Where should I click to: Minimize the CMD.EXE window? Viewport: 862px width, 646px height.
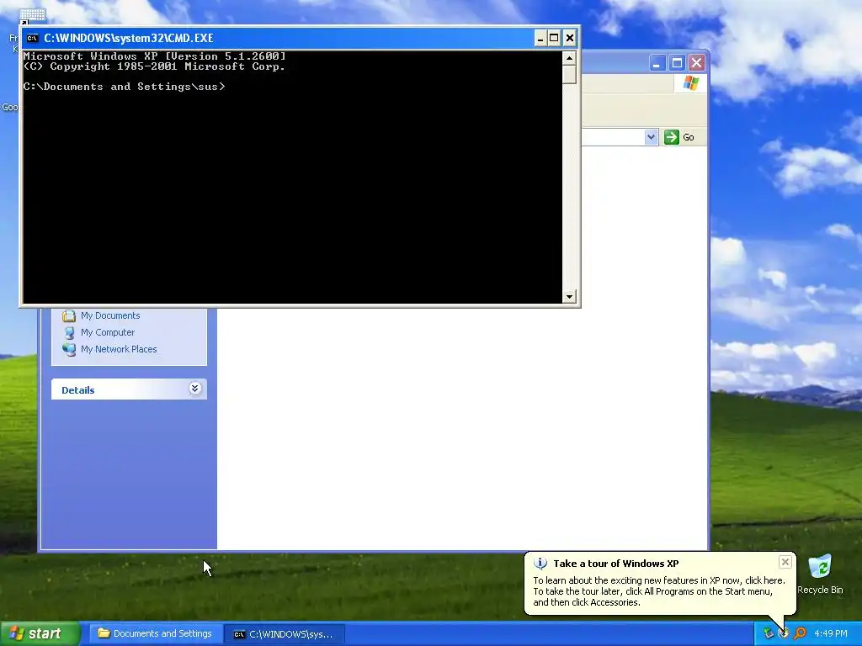coord(540,38)
